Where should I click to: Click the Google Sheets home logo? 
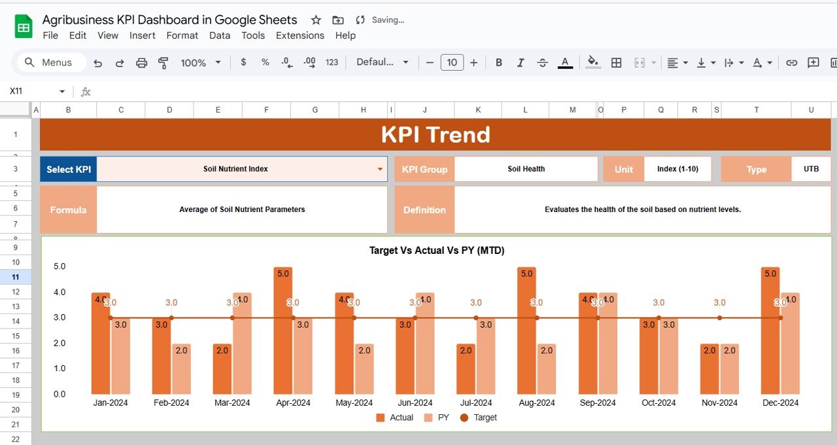[24, 27]
